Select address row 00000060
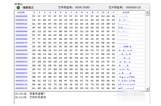 (21, 39)
